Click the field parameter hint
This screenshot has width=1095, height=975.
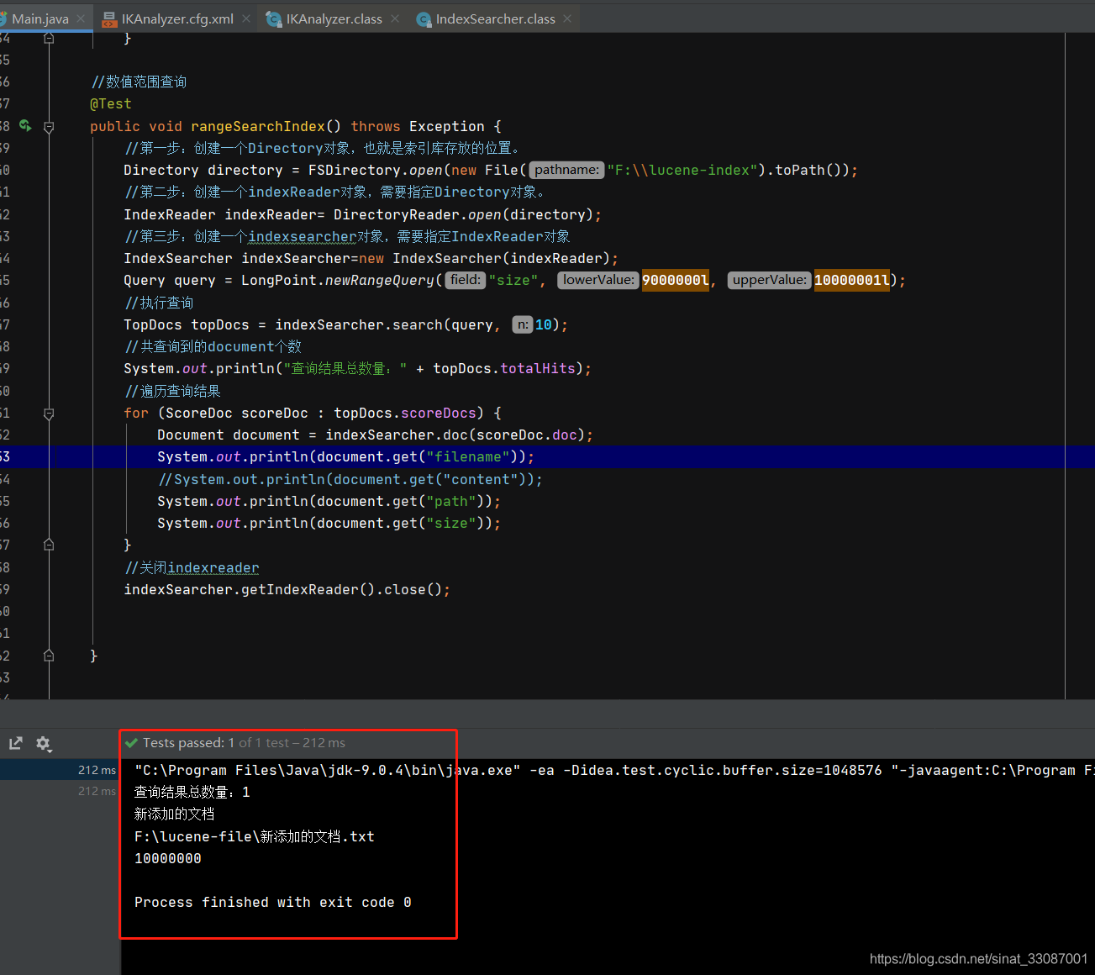pos(466,280)
